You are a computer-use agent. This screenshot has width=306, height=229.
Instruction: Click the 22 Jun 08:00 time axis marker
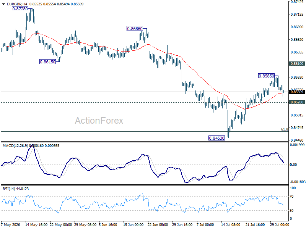(x=158, y=225)
